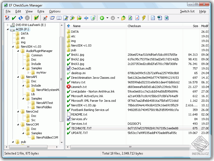Select the NeroFiddlesCOM folder in tree

pyautogui.click(x=47, y=137)
